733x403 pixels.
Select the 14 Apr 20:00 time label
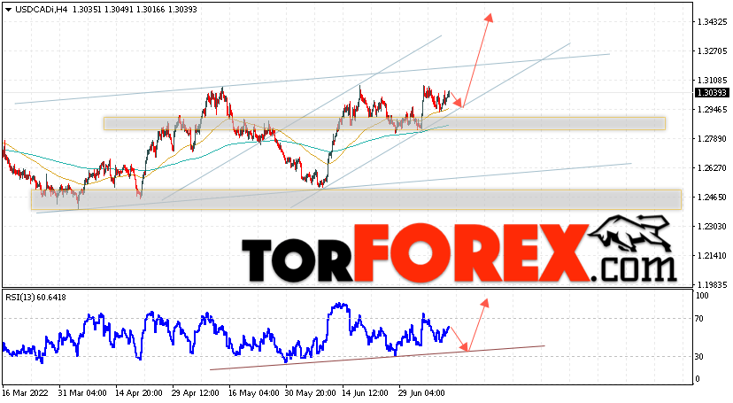[x=139, y=393]
